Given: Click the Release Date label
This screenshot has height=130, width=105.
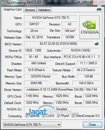Looking at the screenshot, I should (x=13, y=38).
